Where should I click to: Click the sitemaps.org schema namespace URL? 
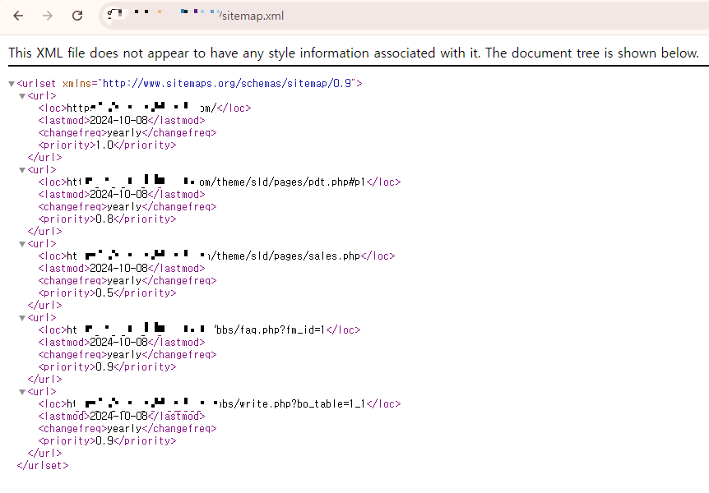(227, 83)
